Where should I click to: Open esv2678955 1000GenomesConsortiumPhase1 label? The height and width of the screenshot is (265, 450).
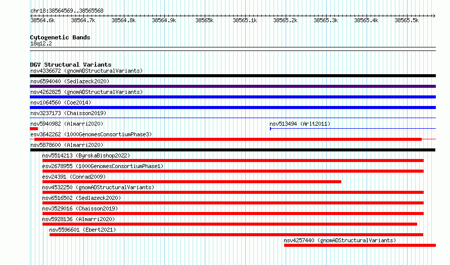[103, 166]
